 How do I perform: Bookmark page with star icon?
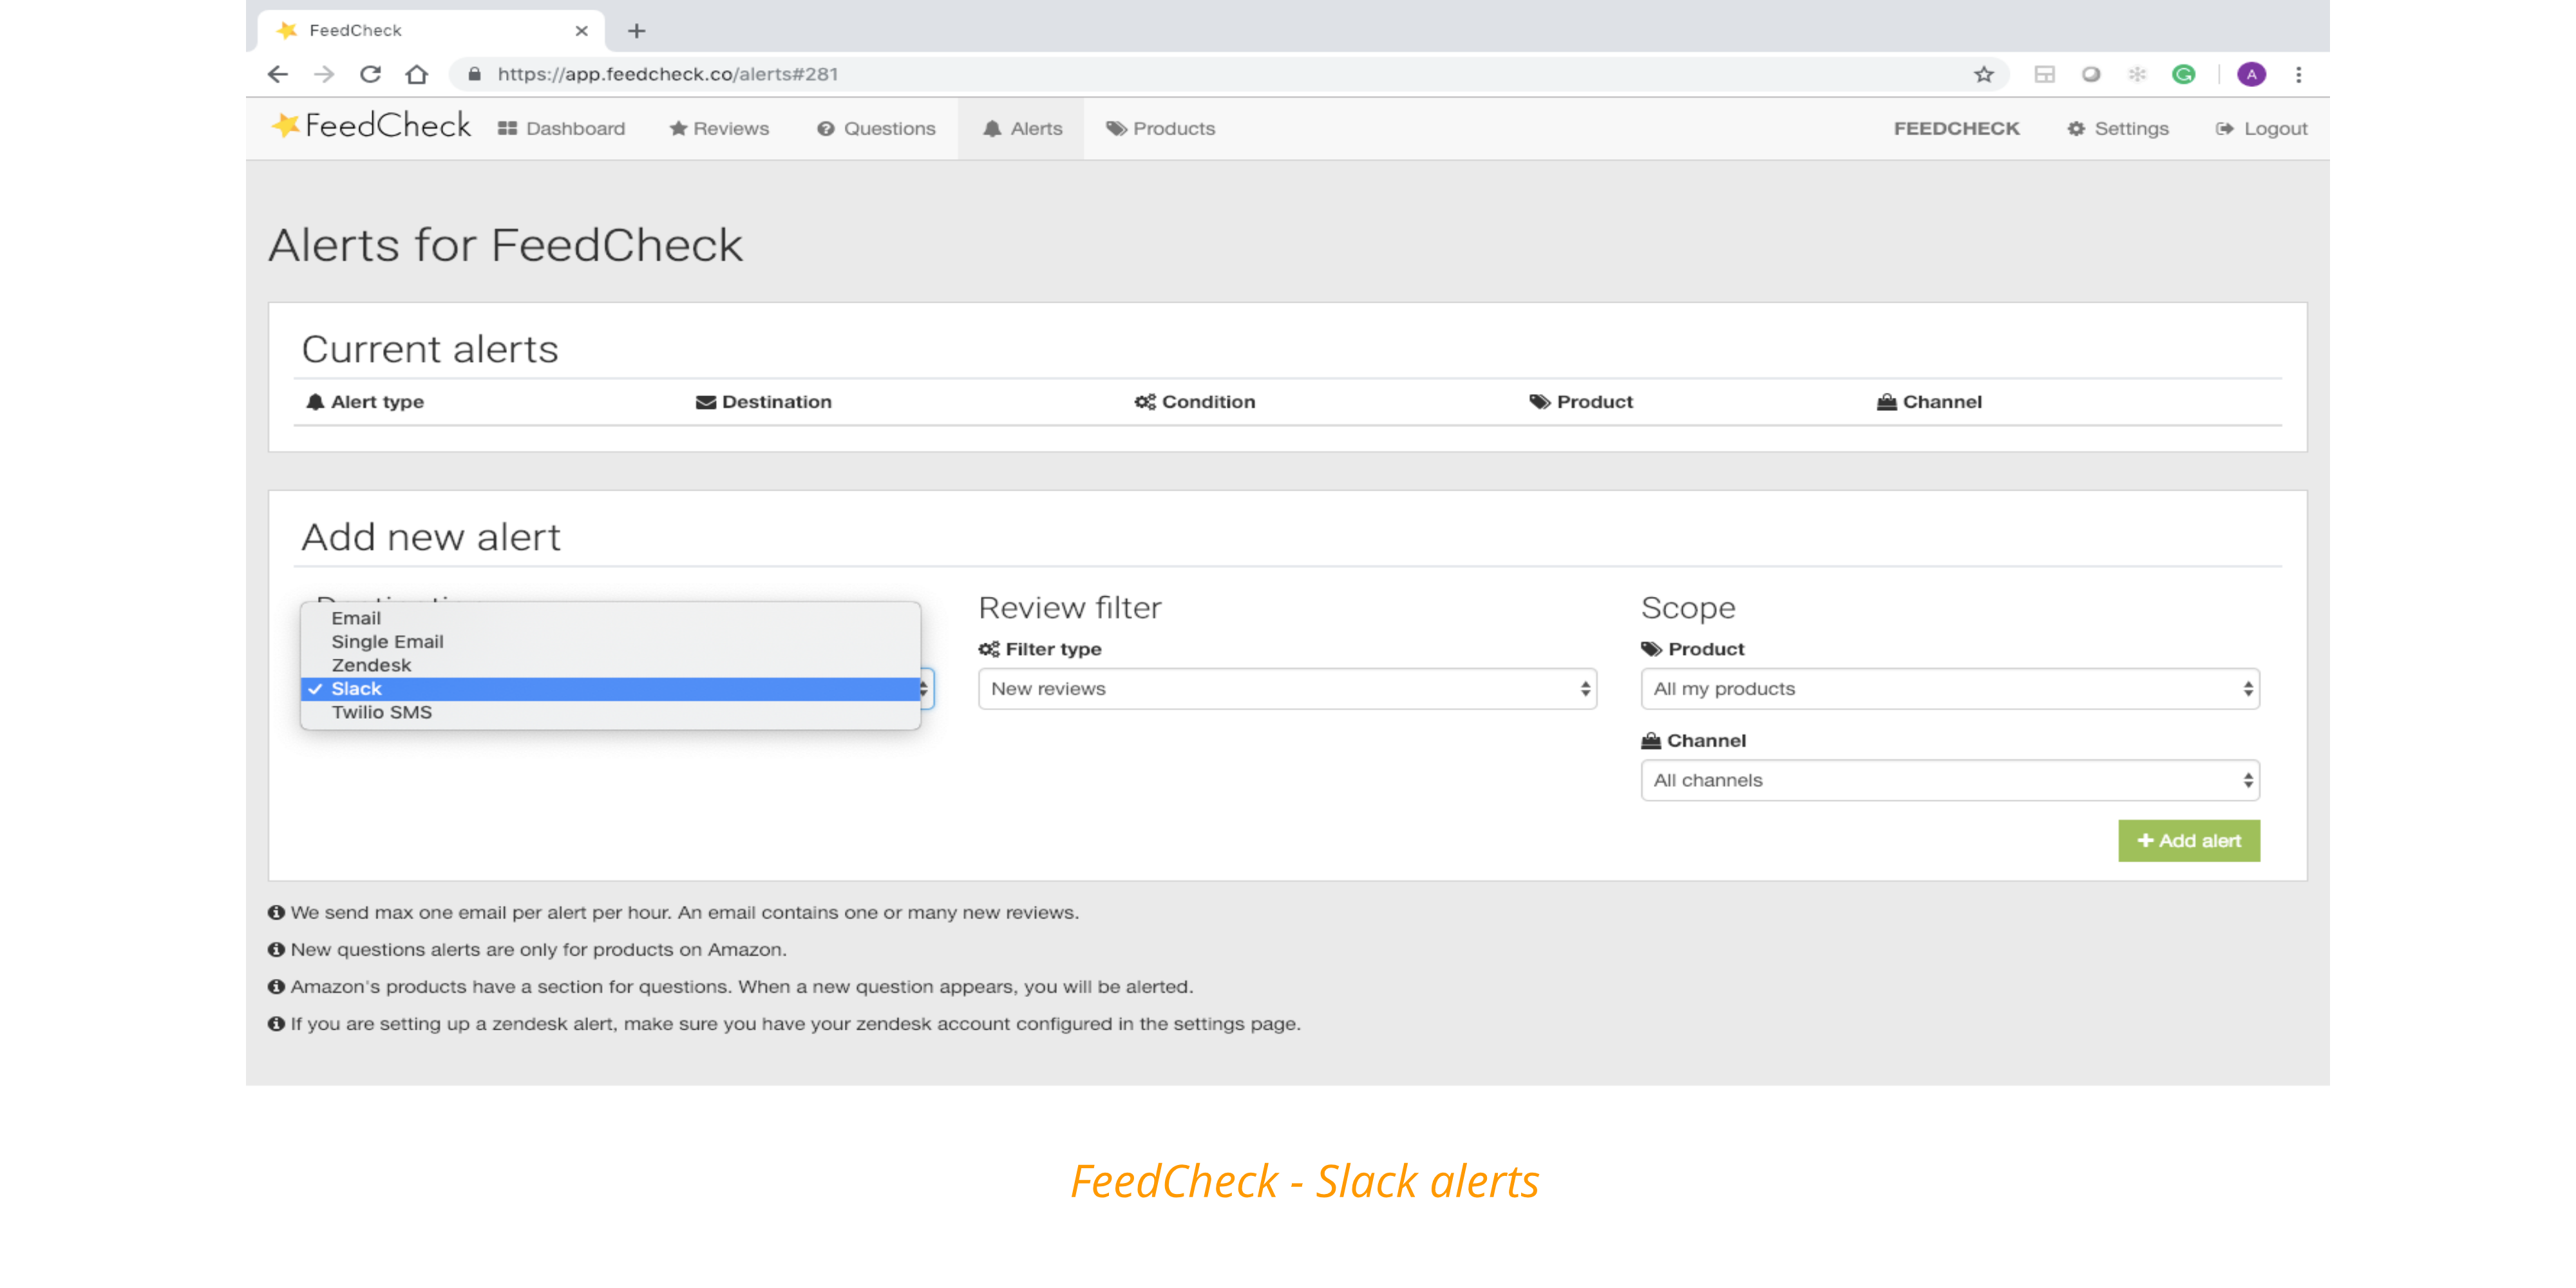(x=1984, y=74)
